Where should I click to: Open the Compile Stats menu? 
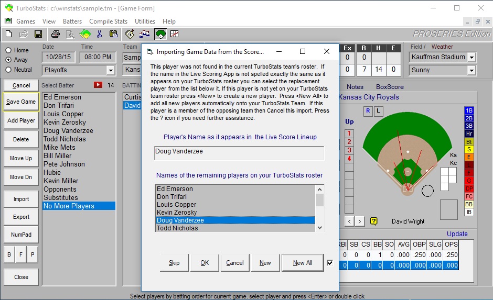coord(108,21)
